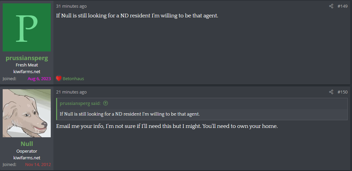Click the red heart reaction icon
This screenshot has width=352, height=171.
(x=58, y=78)
